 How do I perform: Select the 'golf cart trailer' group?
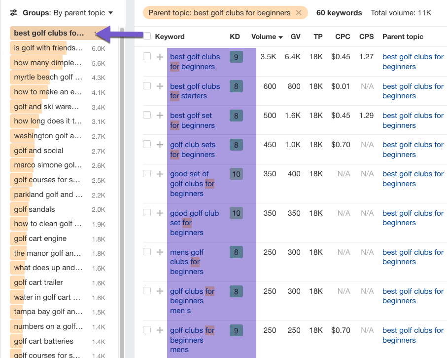click(59, 282)
